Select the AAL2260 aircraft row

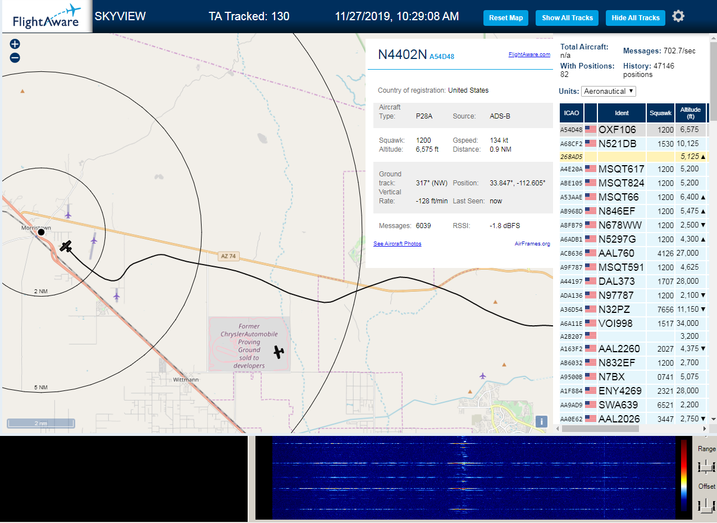coord(633,349)
